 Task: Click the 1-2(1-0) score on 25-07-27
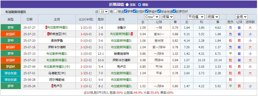tap(86, 27)
